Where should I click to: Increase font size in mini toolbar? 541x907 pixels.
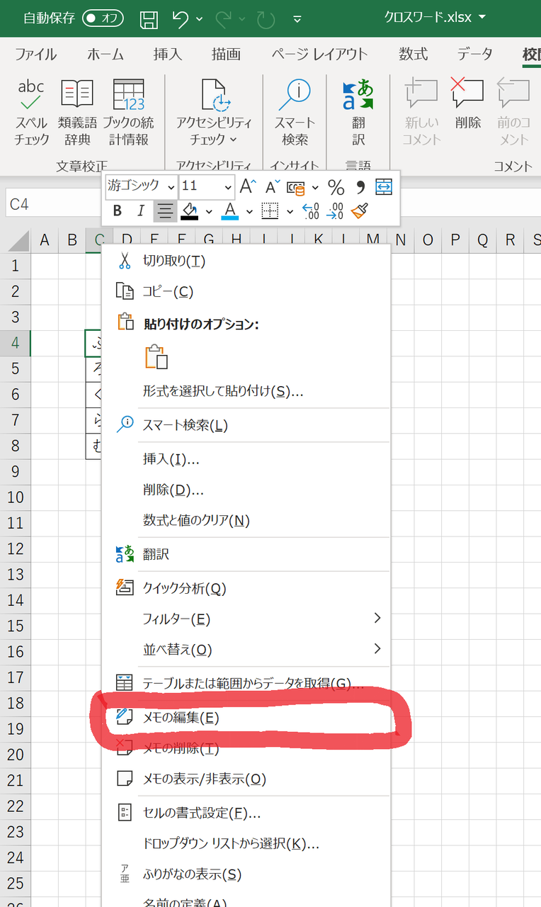coord(248,187)
